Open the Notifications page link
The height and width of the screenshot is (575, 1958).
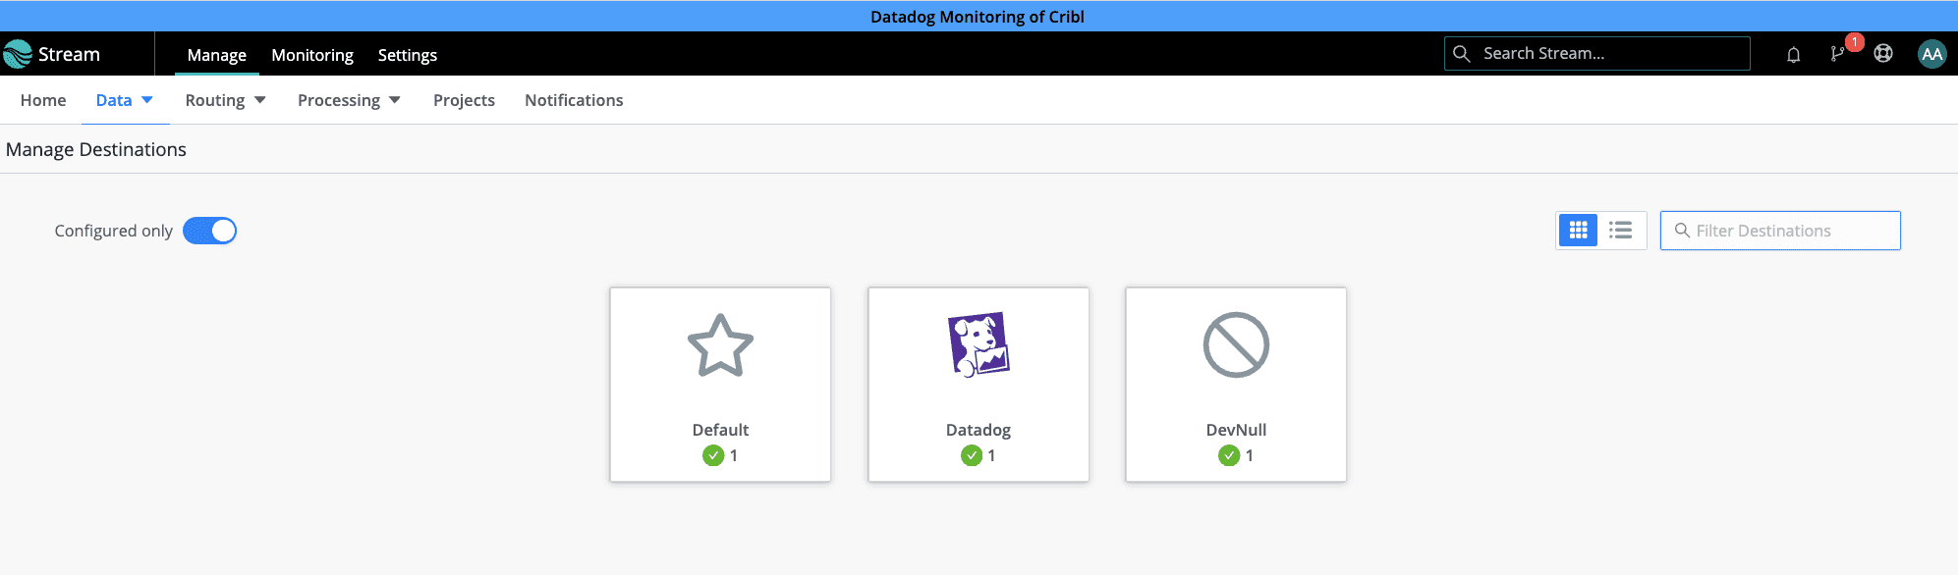point(574,100)
